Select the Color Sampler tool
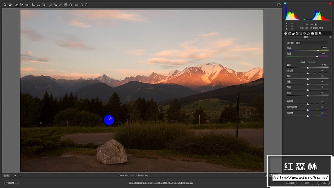The image size is (334, 188). coord(21,5)
